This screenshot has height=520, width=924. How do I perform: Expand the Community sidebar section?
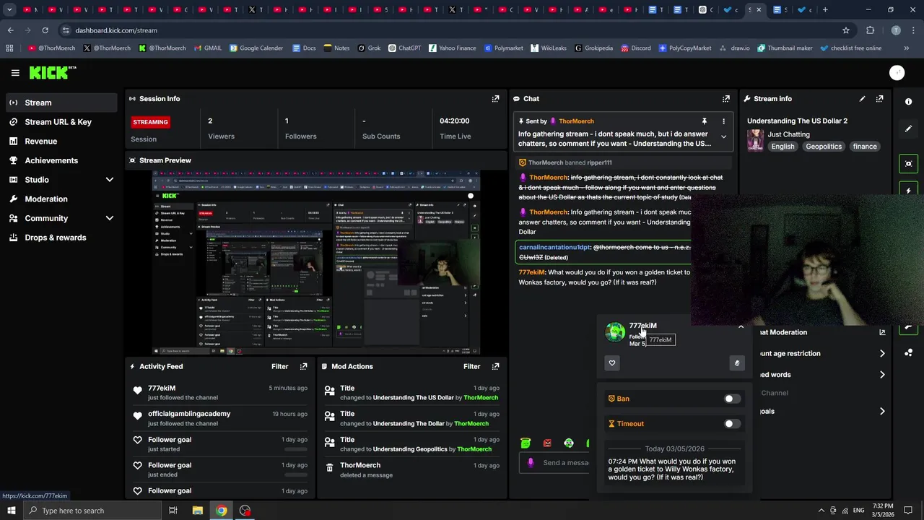pos(110,218)
